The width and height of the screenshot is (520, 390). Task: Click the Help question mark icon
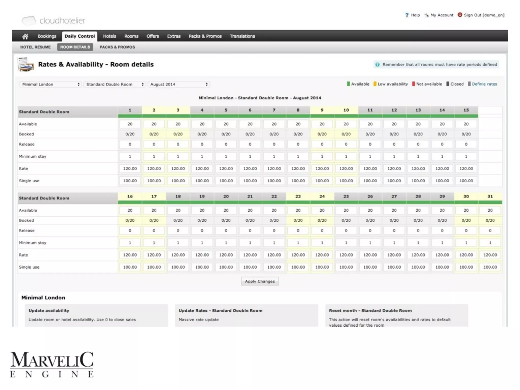[x=407, y=15]
